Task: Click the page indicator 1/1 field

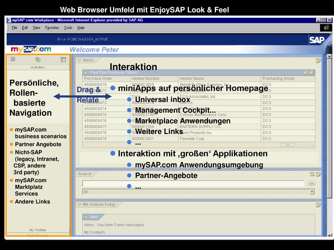Action: [x=287, y=145]
